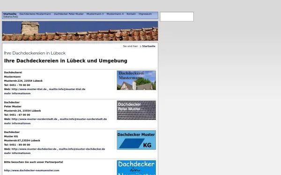281x175 pixels.
Task: Click the Muster KG company name text
Action: [x=11, y=136]
